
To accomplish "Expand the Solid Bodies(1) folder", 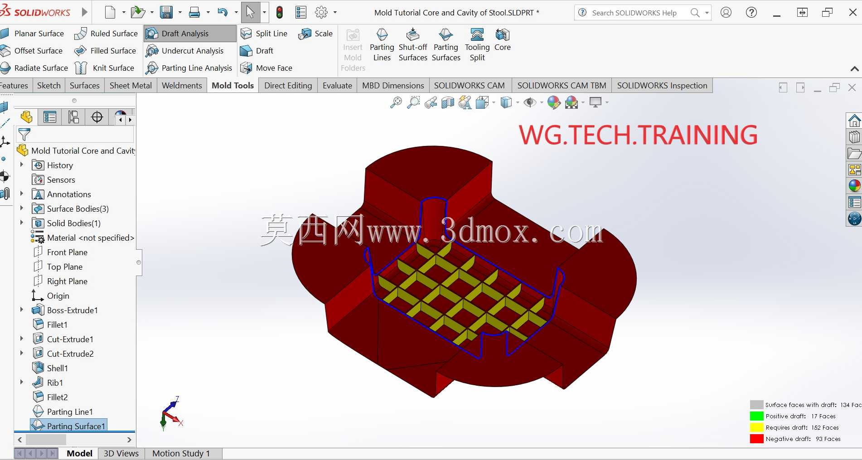I will point(21,223).
